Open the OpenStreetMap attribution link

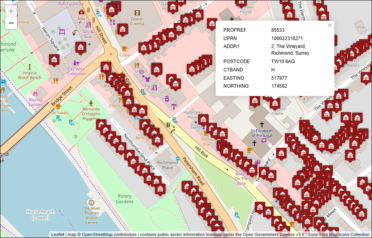tap(97, 234)
